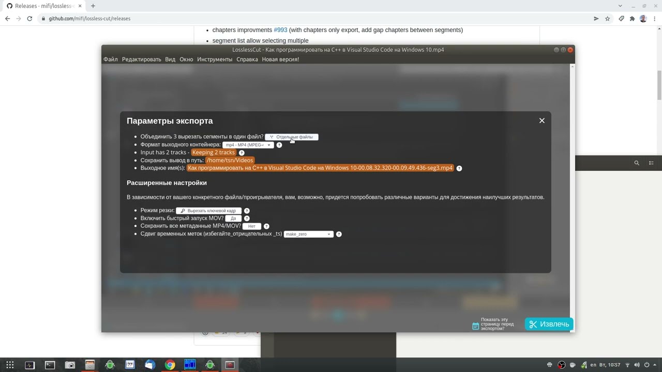Toggle MOV fast start 'Да' button

pyautogui.click(x=233, y=219)
